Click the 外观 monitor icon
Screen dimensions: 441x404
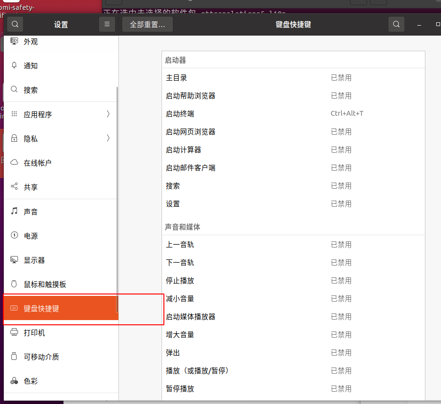(x=14, y=41)
